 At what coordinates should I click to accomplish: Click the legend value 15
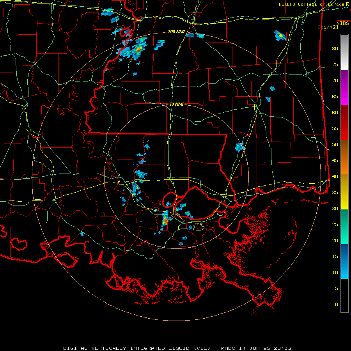[x=335, y=257]
